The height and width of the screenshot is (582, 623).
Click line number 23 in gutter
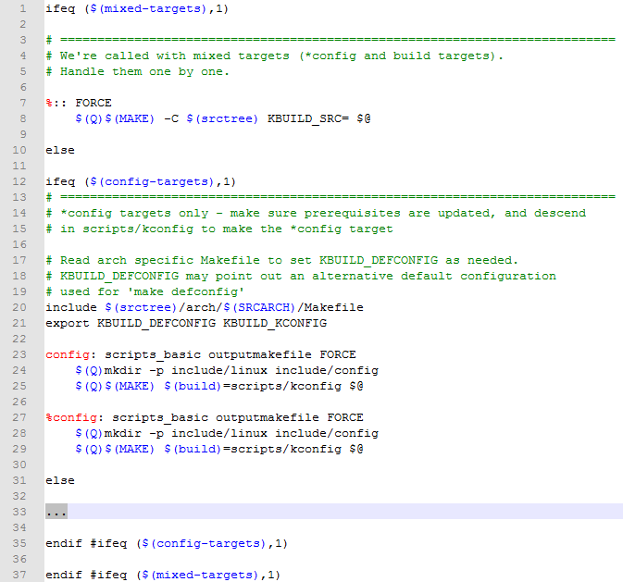point(19,354)
